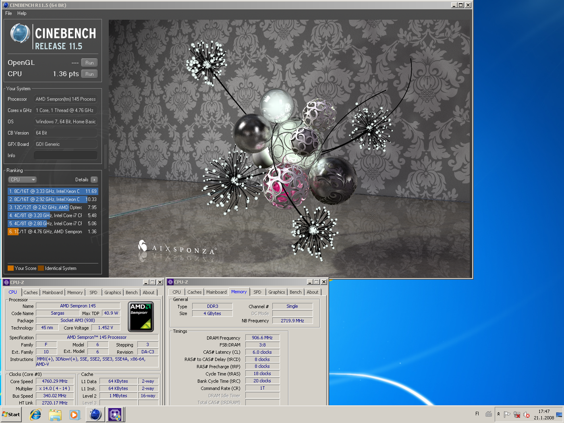This screenshot has width=564, height=423.
Task: Minimize the right CPU-Z window
Action: (310, 282)
